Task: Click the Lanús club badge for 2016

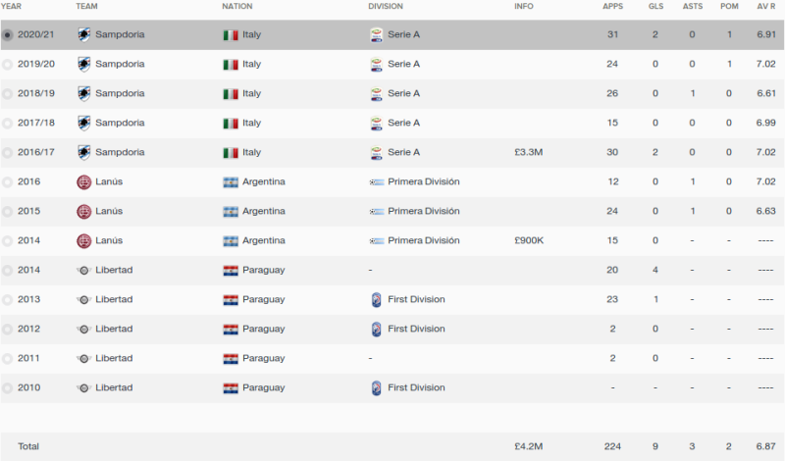Action: [x=83, y=181]
